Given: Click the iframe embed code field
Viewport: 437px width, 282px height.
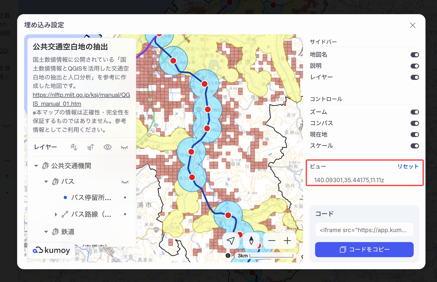Looking at the screenshot, I should coord(364,230).
